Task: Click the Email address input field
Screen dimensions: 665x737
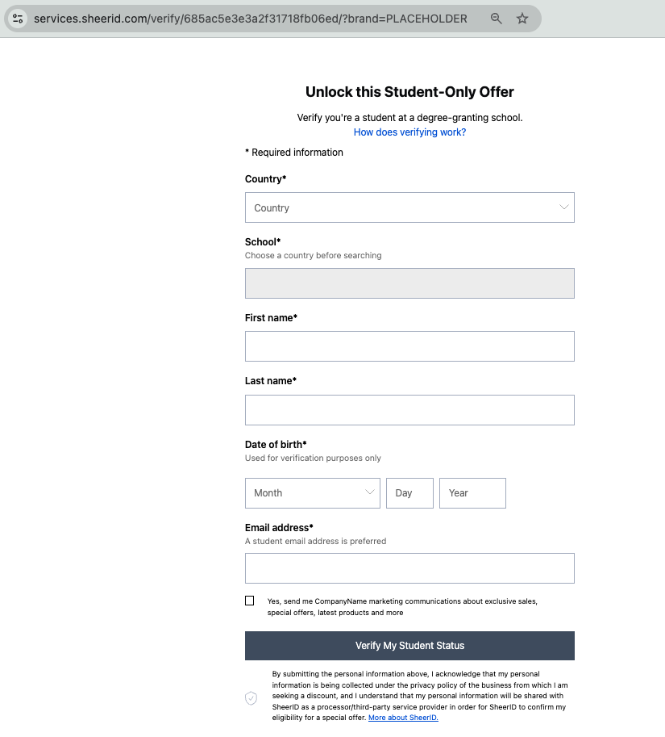Action: point(409,568)
